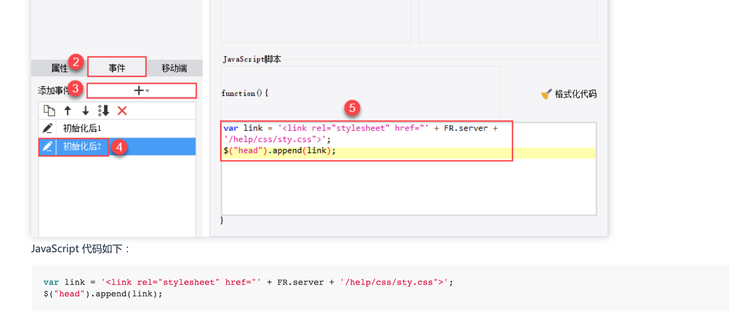Move the selected event up
The width and height of the screenshot is (729, 329).
click(67, 111)
